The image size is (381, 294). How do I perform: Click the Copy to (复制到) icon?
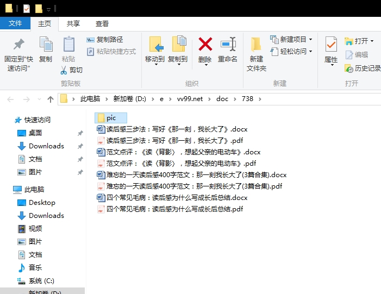pyautogui.click(x=179, y=44)
